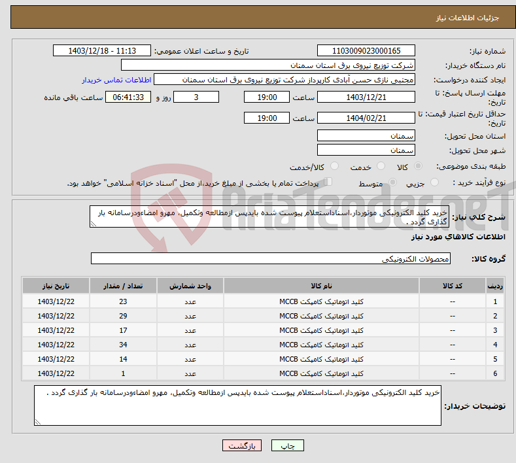
Task: Select the کالا/خدمت radio button
Action: (x=335, y=167)
